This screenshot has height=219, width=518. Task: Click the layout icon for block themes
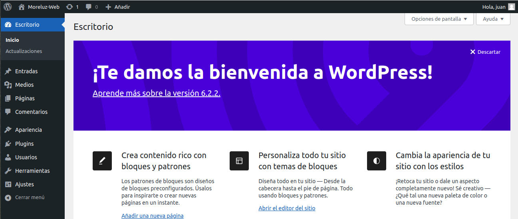pos(239,161)
